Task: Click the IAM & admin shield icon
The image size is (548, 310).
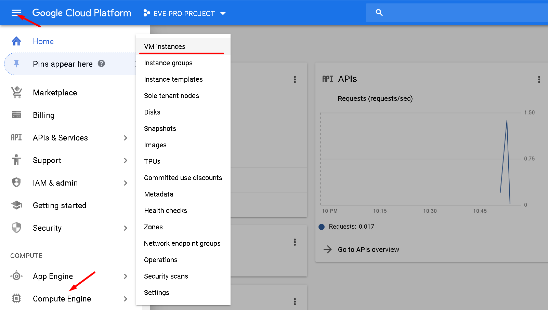Action: (16, 183)
